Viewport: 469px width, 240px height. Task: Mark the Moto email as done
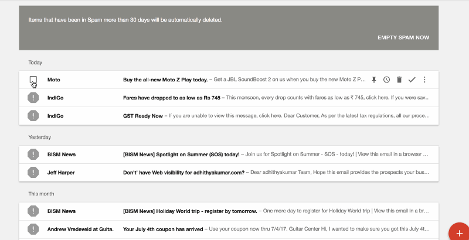pyautogui.click(x=412, y=80)
